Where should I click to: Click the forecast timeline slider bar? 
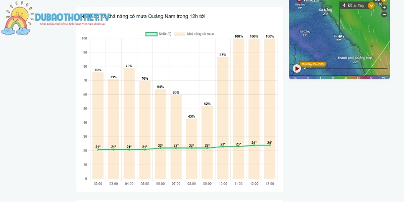coord(346,69)
